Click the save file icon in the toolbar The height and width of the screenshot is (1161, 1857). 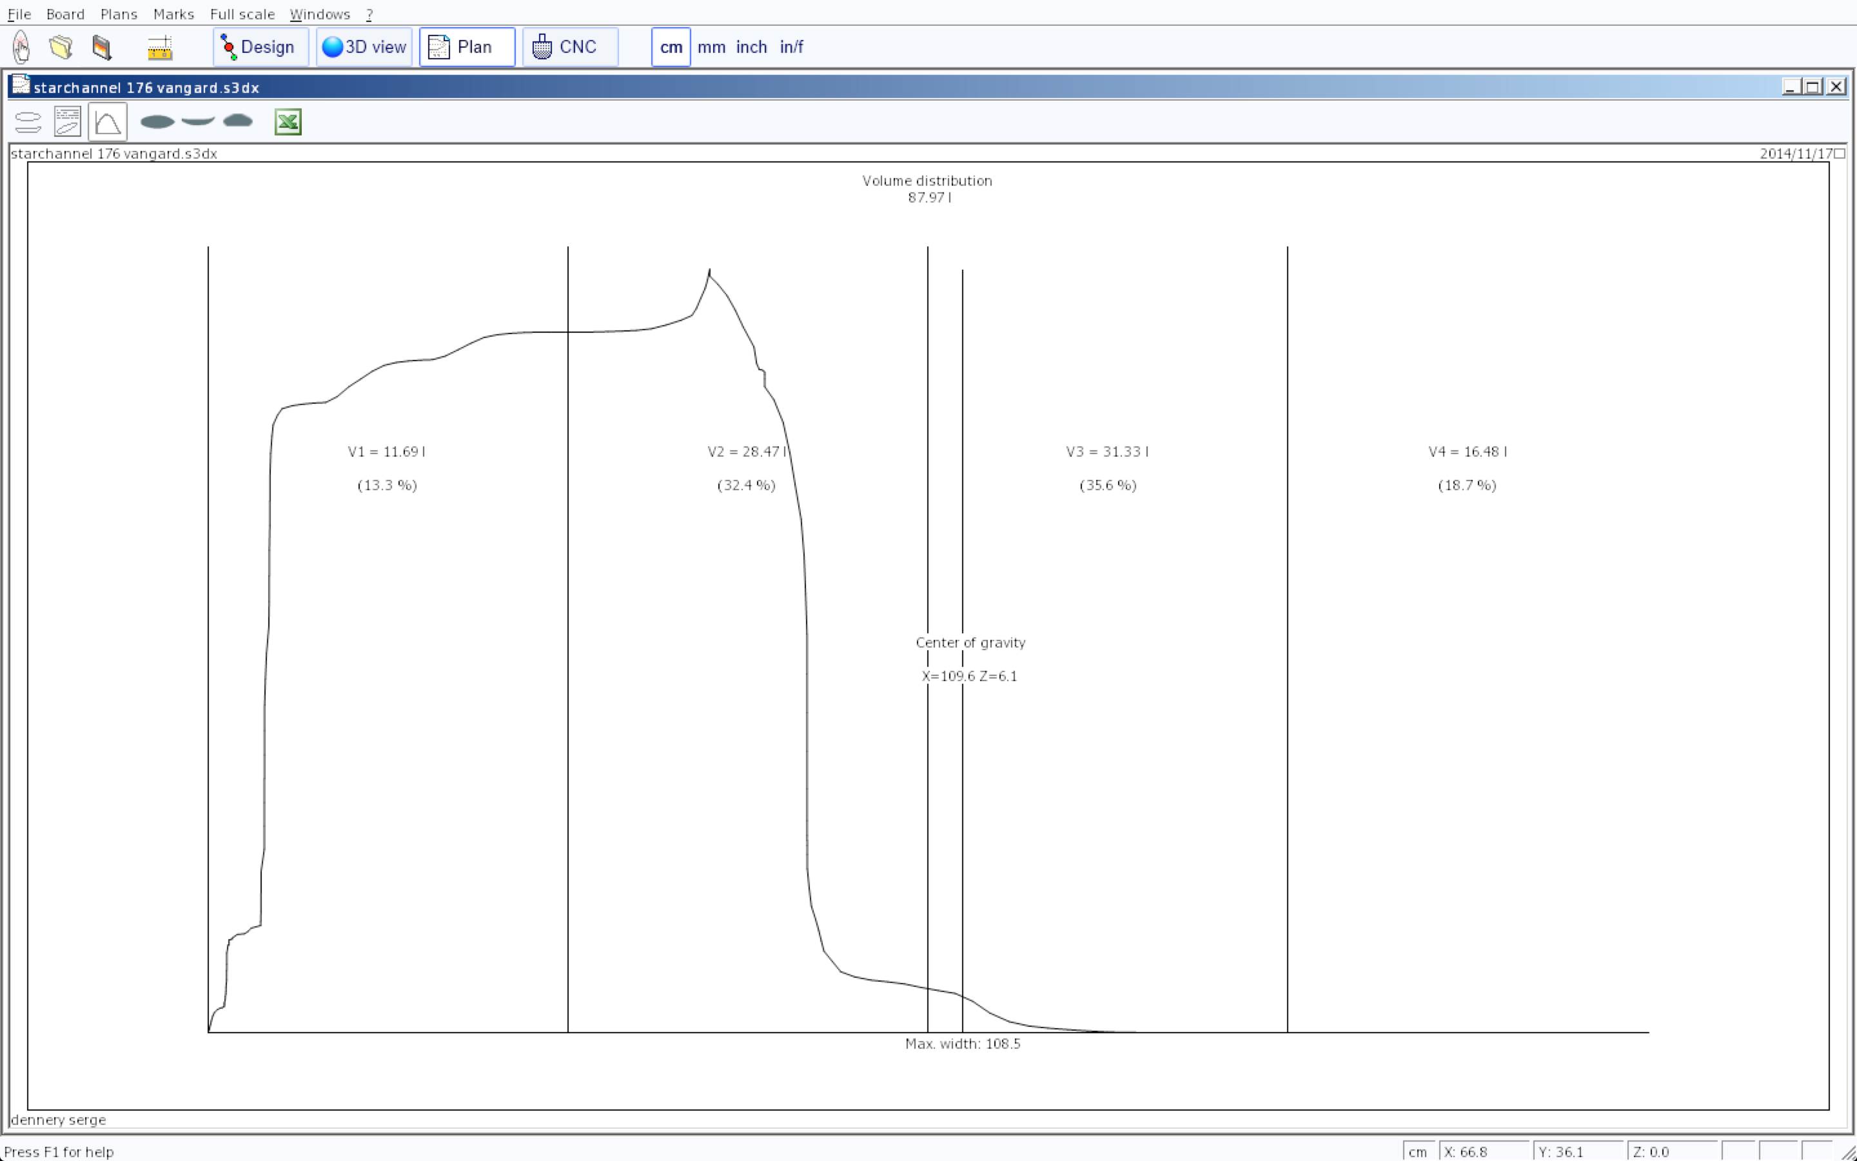pos(101,47)
